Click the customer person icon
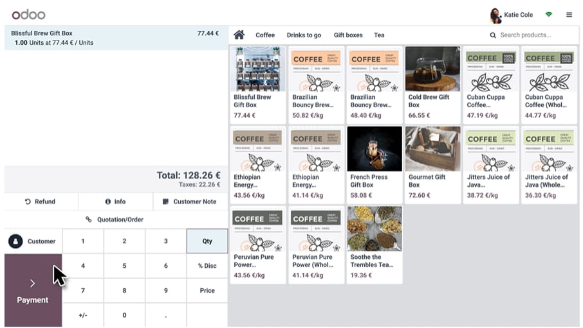 (15, 241)
